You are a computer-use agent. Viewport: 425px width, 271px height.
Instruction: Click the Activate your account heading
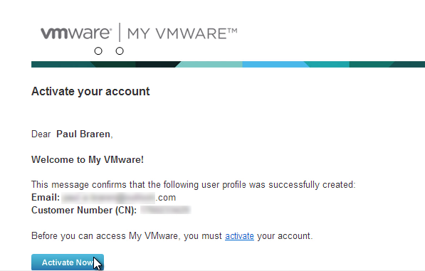pos(90,92)
